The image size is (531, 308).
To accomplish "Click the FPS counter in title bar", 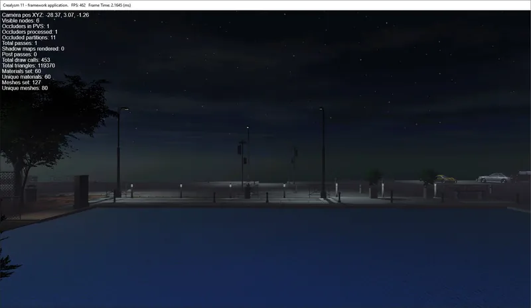I will tap(78, 5).
